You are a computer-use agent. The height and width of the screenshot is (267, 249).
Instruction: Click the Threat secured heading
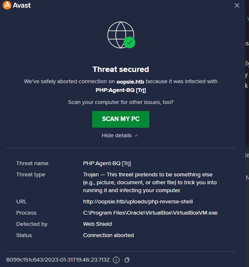121,69
